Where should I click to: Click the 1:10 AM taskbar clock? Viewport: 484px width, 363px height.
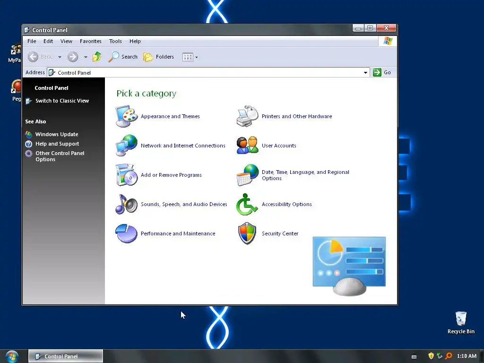tap(467, 356)
